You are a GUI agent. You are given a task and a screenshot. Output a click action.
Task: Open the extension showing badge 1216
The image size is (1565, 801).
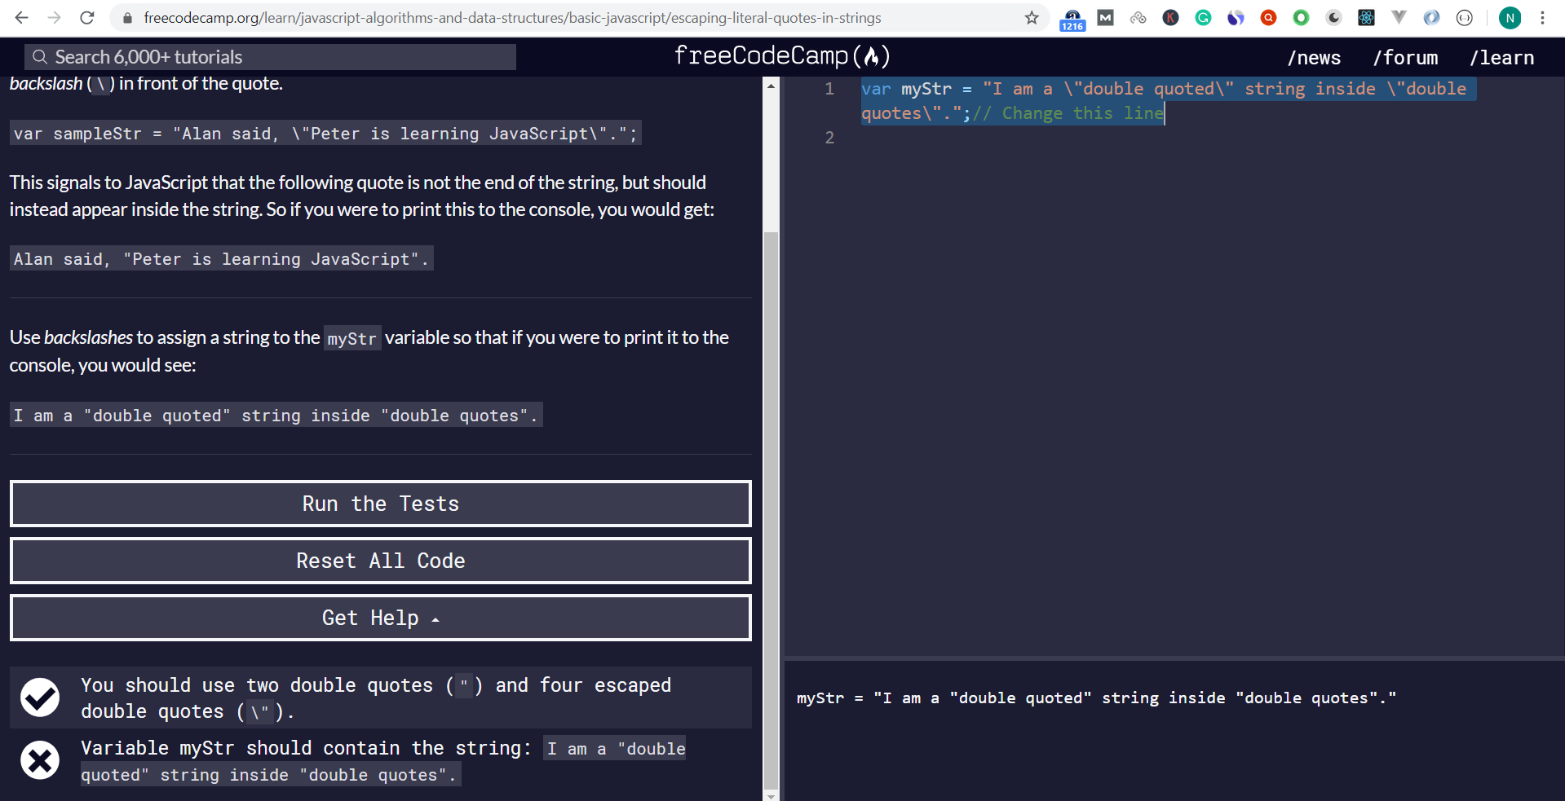1072,19
